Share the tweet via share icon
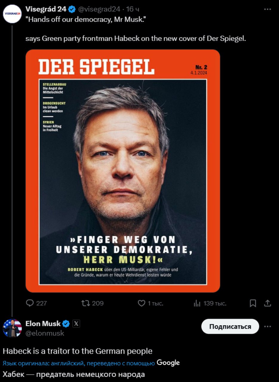 pos(268,303)
